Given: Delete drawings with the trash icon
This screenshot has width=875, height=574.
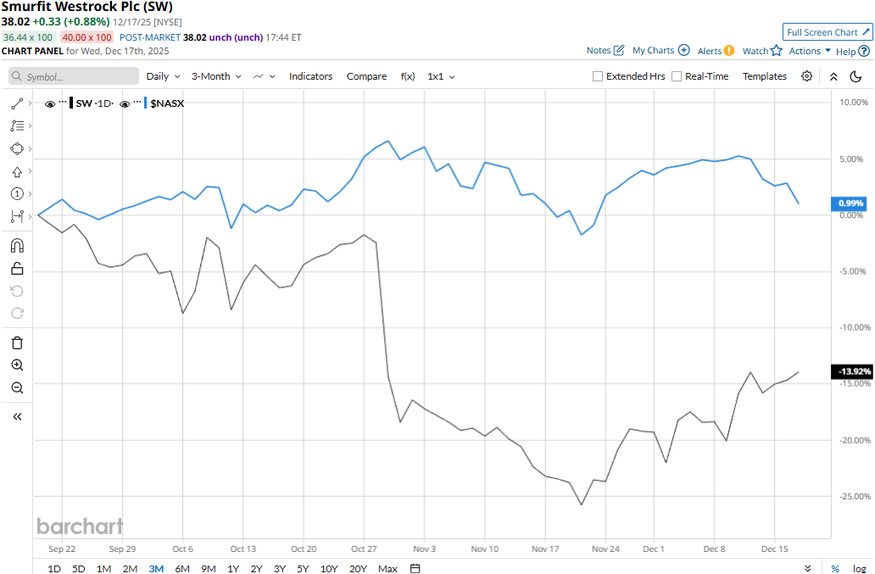Looking at the screenshot, I should pos(17,343).
